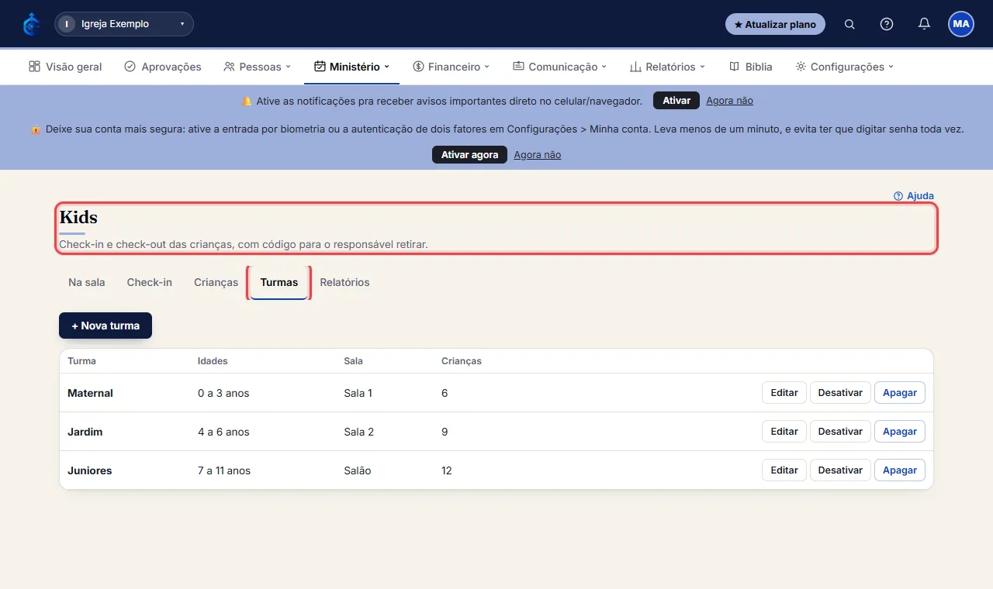Viewport: 993px width, 589px height.
Task: Expand the Ministério menu
Action: tap(351, 67)
